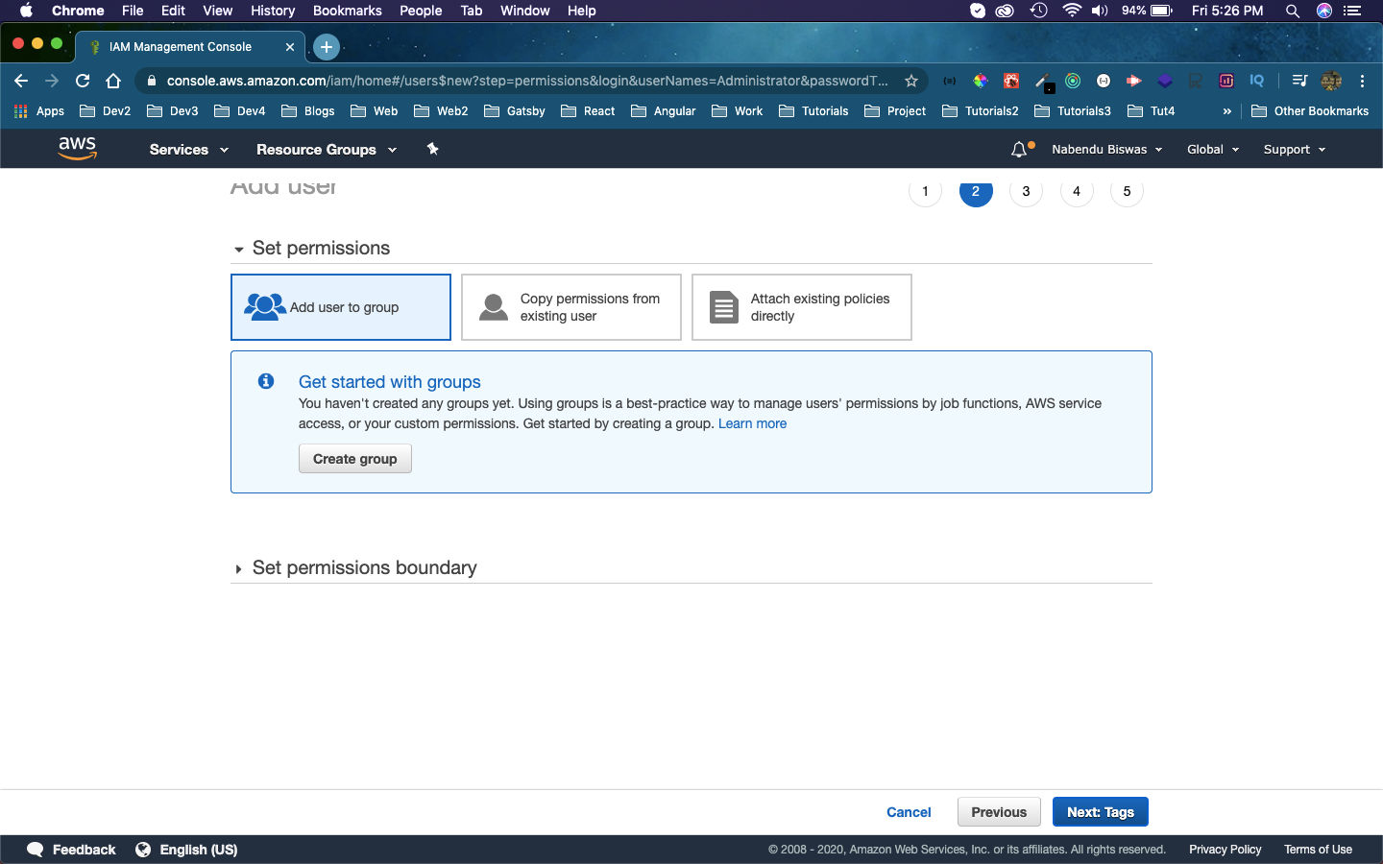
Task: Open the Resource Groups dropdown
Action: tap(327, 150)
